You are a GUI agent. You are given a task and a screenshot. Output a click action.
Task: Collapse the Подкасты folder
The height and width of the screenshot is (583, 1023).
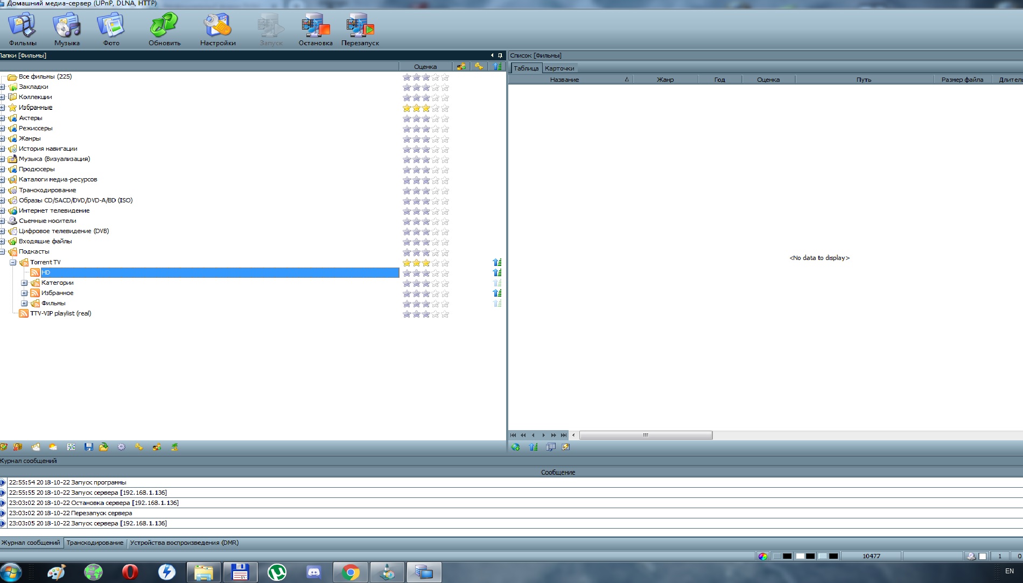click(x=3, y=251)
